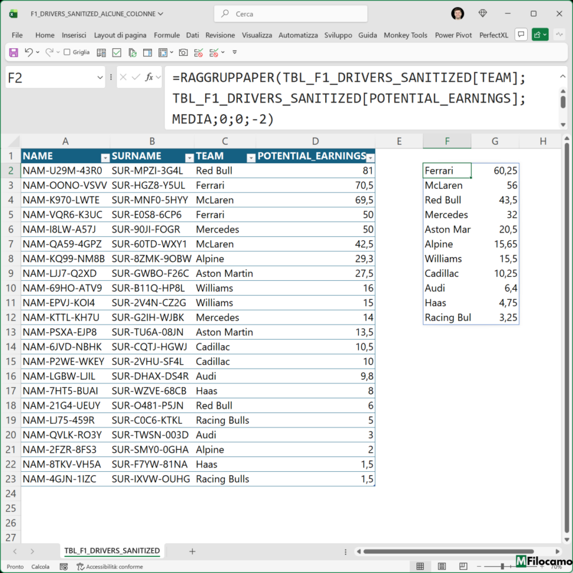Add a new sheet with plus button
Screen dimensions: 573x573
coord(192,551)
